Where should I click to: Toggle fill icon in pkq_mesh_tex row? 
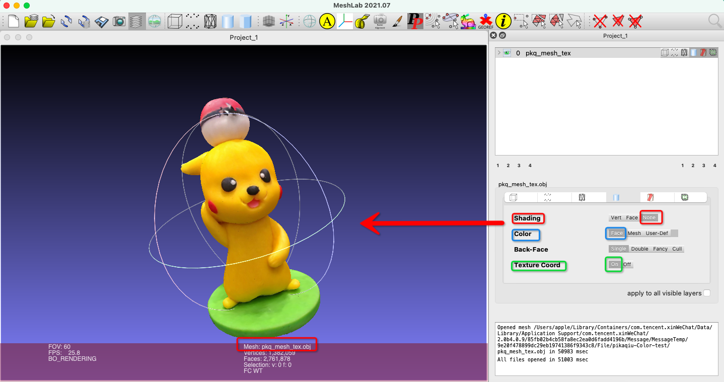(x=694, y=52)
